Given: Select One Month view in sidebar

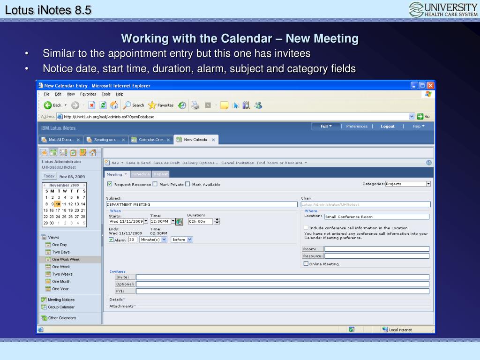Looking at the screenshot, I should [x=61, y=281].
